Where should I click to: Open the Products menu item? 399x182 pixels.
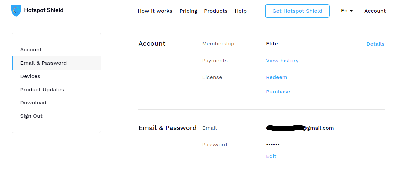[x=216, y=11]
